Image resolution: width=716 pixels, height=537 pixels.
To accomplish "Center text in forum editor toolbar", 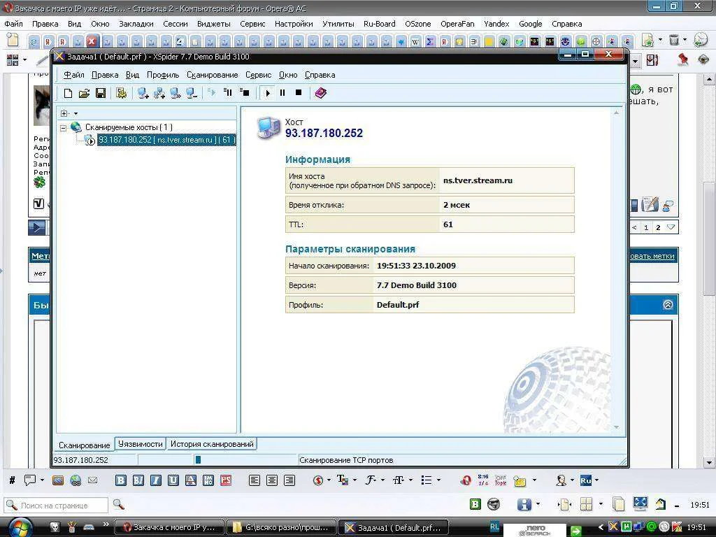I will click(x=272, y=480).
